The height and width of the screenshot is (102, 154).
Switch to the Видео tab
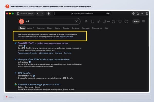point(50,28)
